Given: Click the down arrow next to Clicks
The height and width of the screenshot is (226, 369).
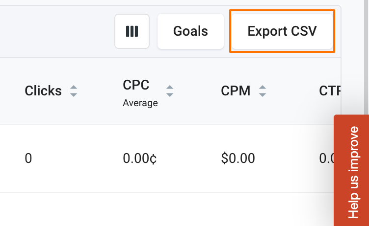Looking at the screenshot, I should [x=74, y=94].
